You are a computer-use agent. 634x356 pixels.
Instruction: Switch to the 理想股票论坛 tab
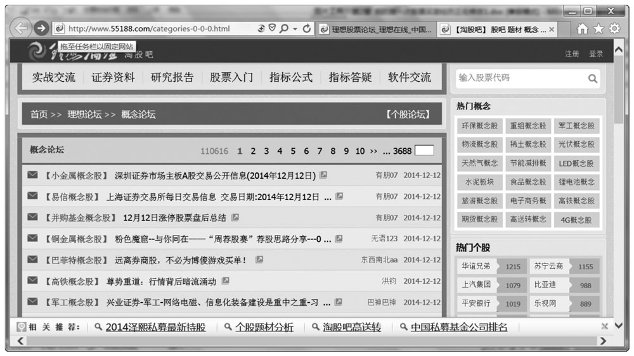click(x=376, y=29)
